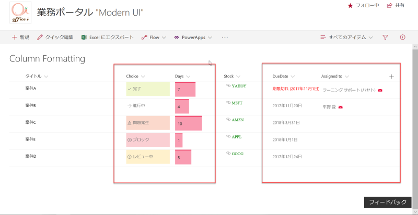Click 共有 share text

click(x=399, y=5)
